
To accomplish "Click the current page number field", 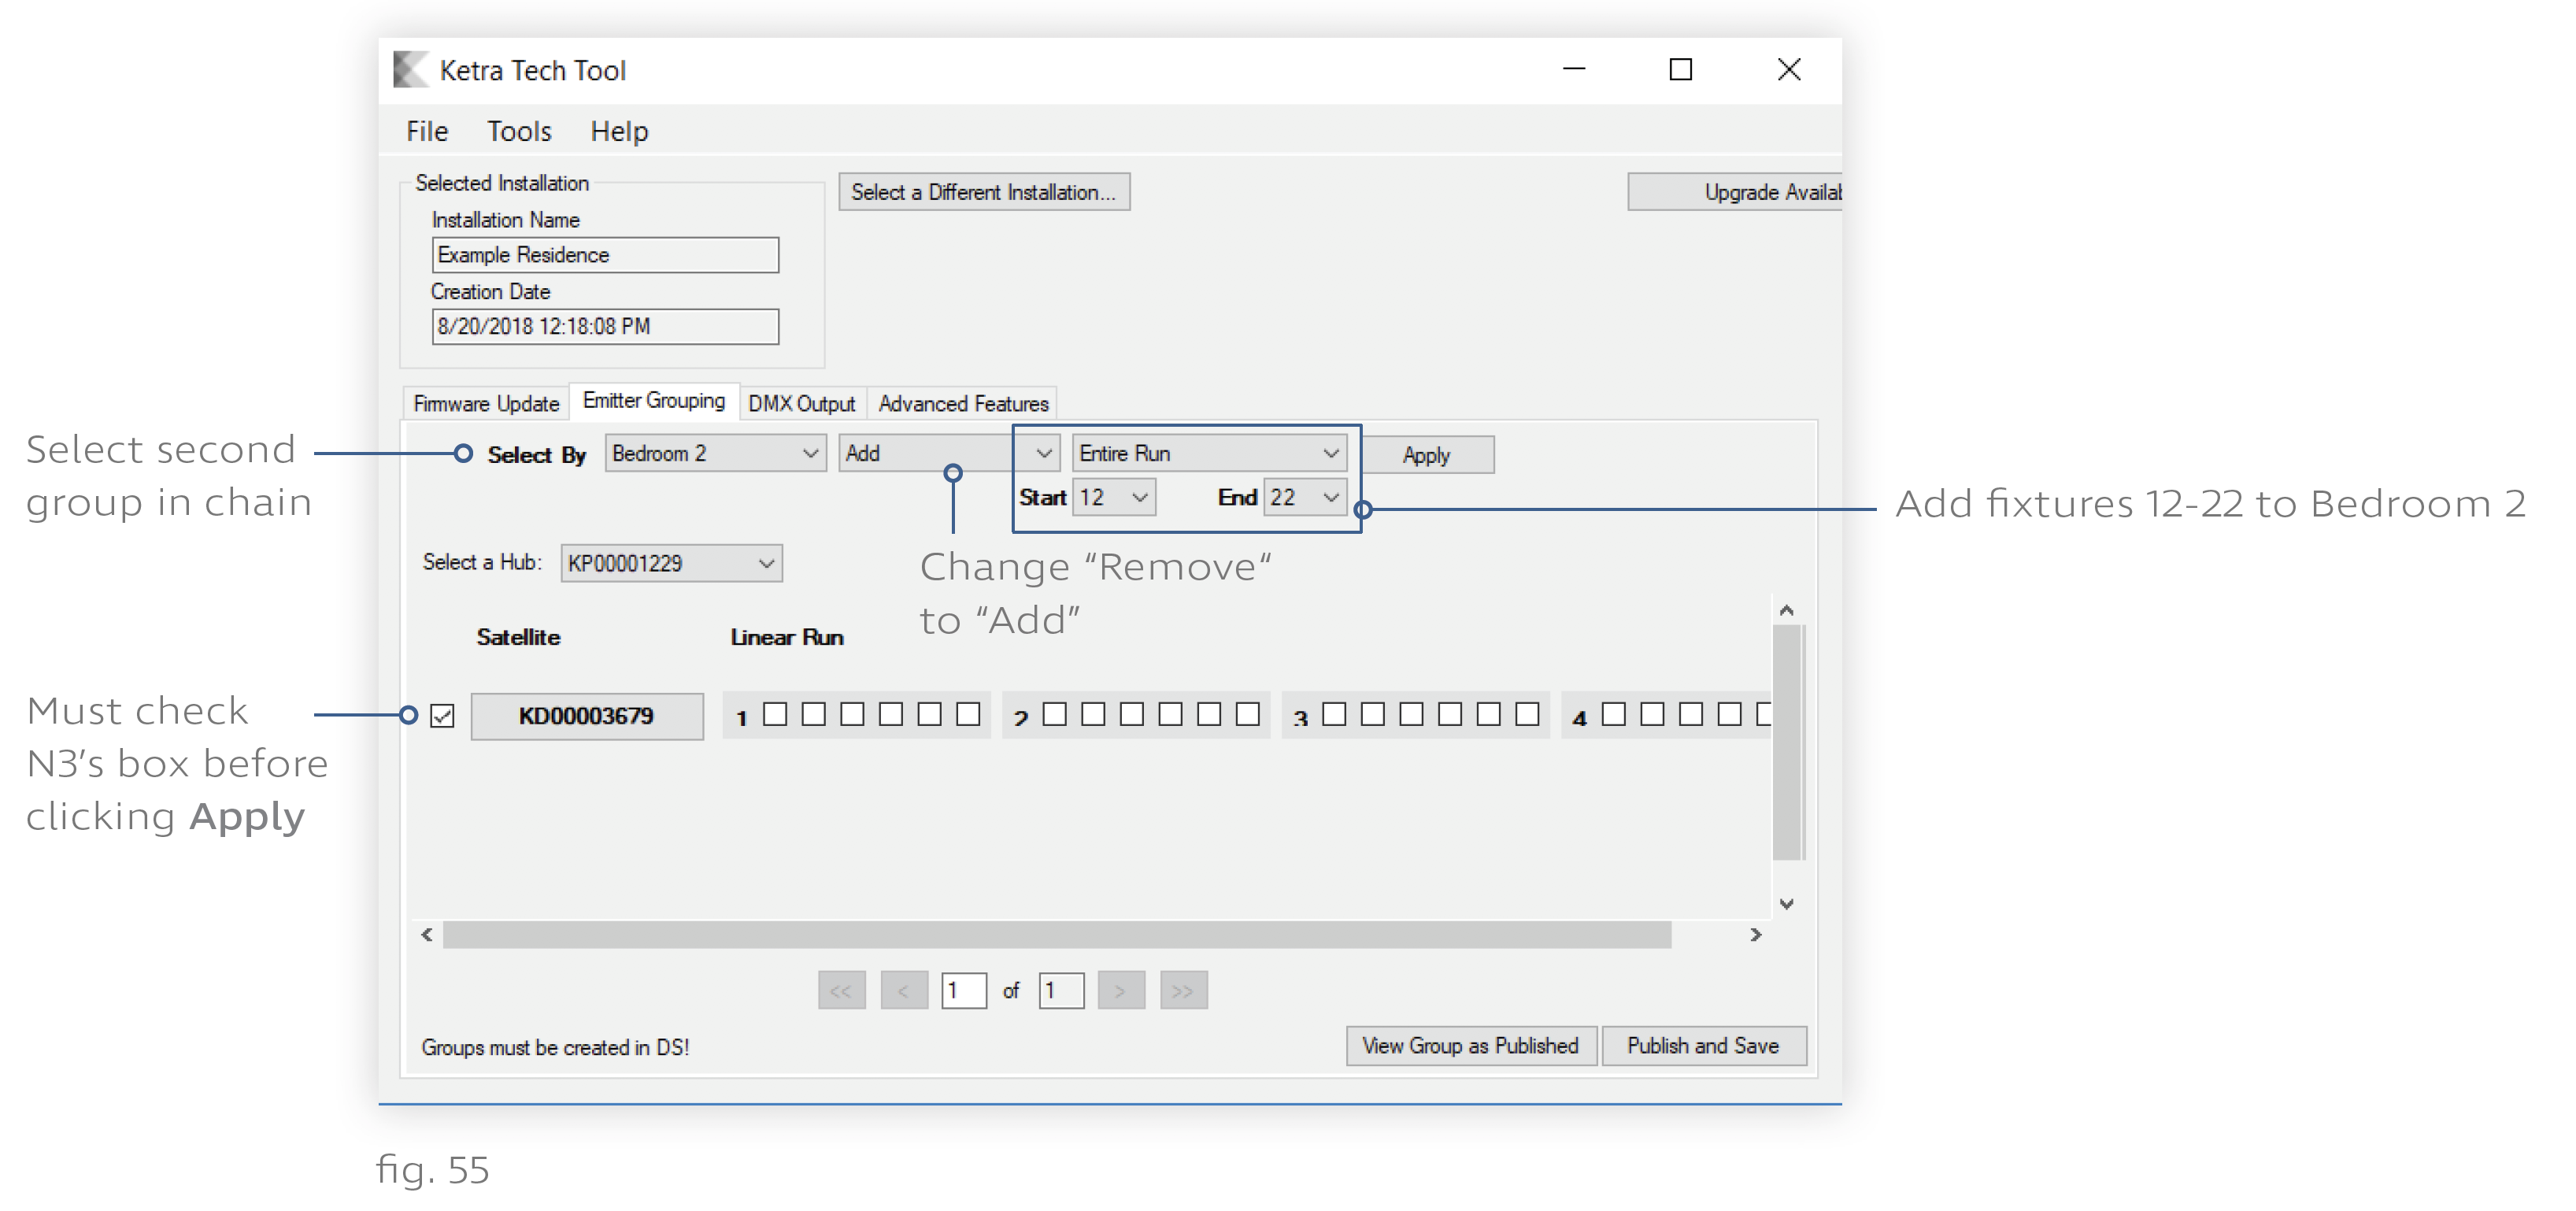I will click(964, 991).
